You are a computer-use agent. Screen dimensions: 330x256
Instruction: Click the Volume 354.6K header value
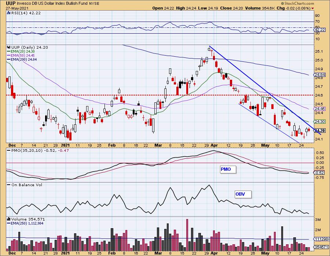click(260, 8)
